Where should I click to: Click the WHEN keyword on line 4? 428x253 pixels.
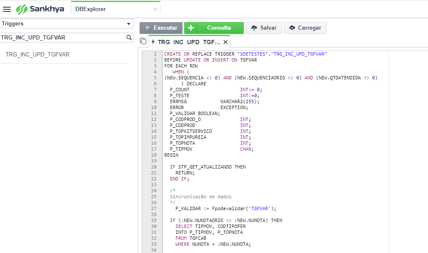pyautogui.click(x=178, y=72)
